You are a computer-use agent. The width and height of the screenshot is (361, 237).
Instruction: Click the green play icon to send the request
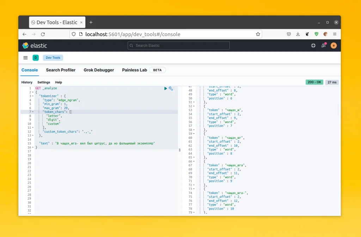166,89
